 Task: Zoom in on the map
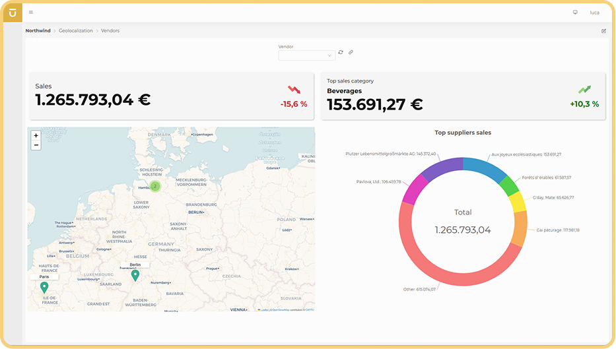click(x=36, y=135)
